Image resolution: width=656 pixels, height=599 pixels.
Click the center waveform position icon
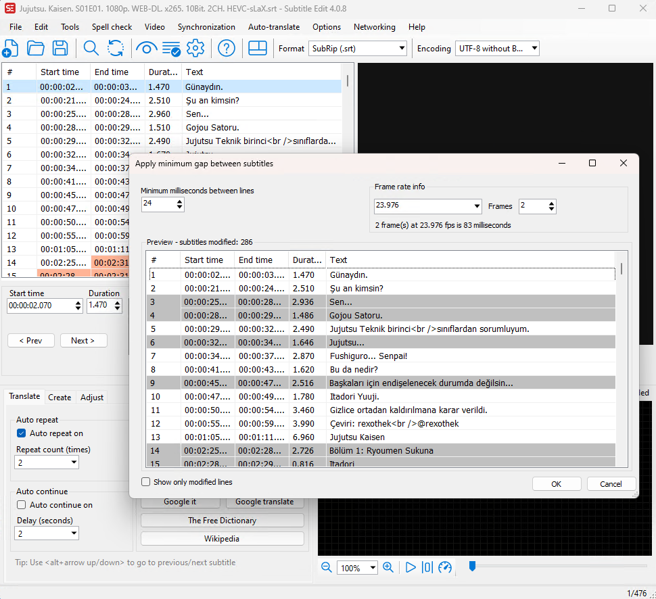click(x=427, y=568)
